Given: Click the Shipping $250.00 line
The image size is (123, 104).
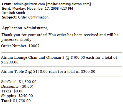Looking at the screenshot, I should point(17,96).
